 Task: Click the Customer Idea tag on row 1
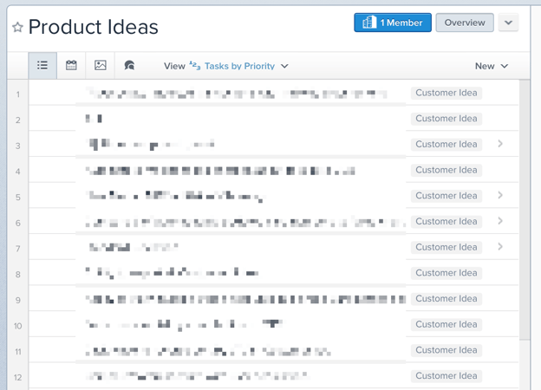446,93
